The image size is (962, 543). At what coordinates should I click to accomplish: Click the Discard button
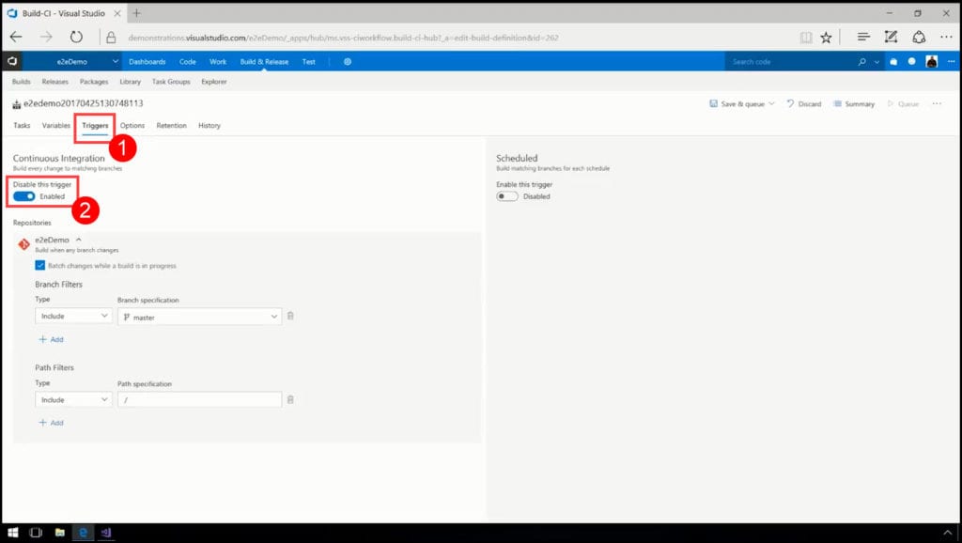[x=804, y=103]
